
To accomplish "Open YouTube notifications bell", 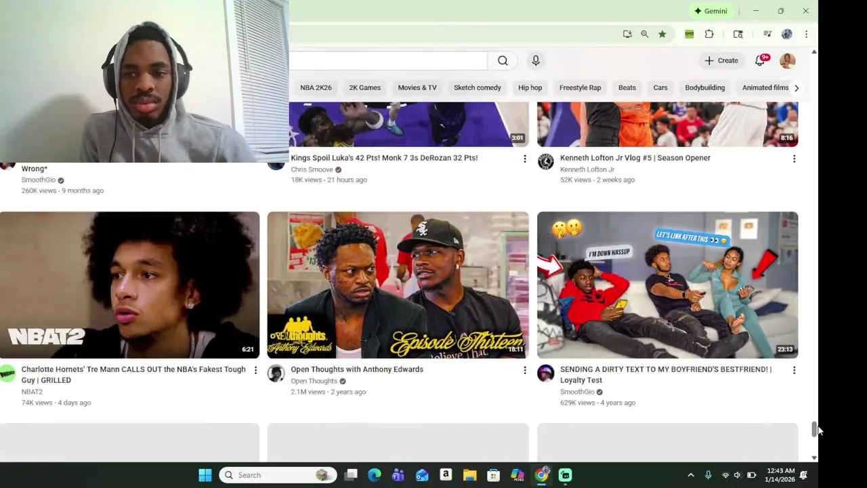I will tap(760, 60).
